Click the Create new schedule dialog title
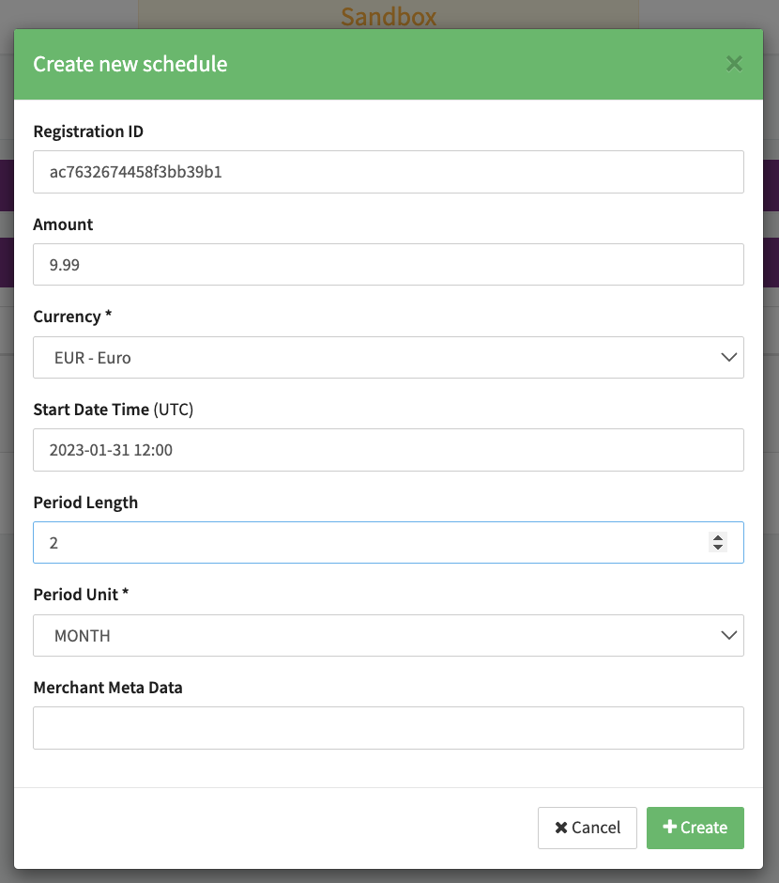The width and height of the screenshot is (779, 883). [x=130, y=64]
